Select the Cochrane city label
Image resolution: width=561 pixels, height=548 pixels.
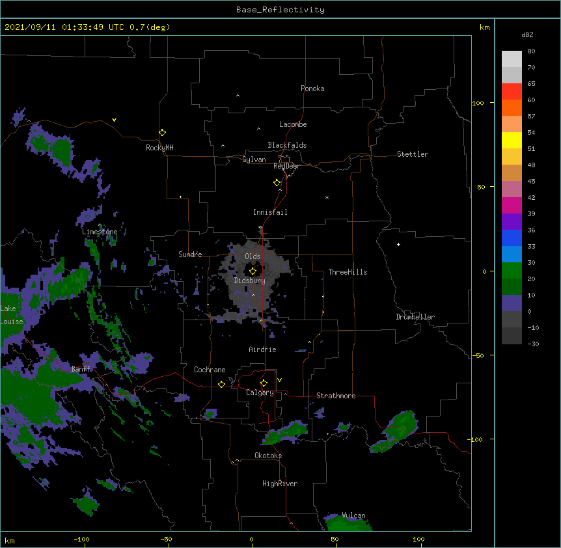(210, 370)
